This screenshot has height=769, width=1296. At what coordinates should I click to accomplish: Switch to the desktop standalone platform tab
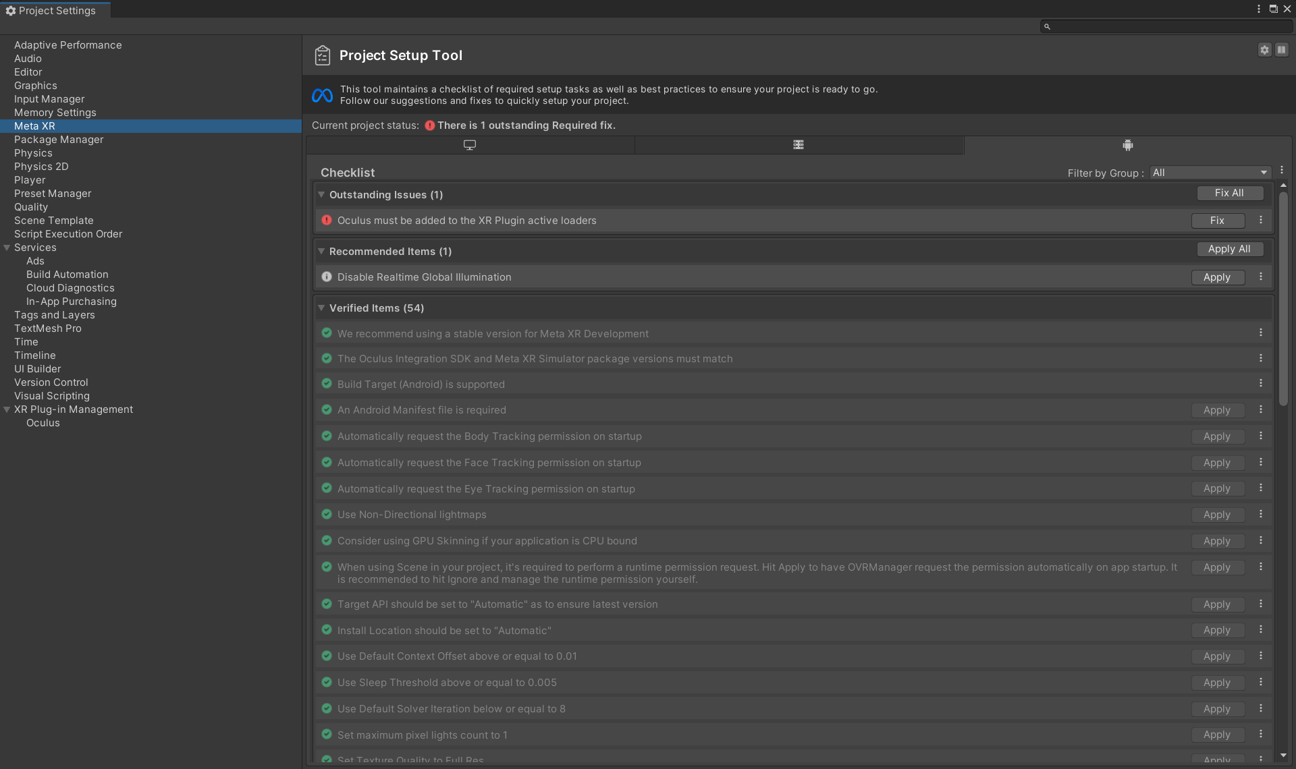470,145
